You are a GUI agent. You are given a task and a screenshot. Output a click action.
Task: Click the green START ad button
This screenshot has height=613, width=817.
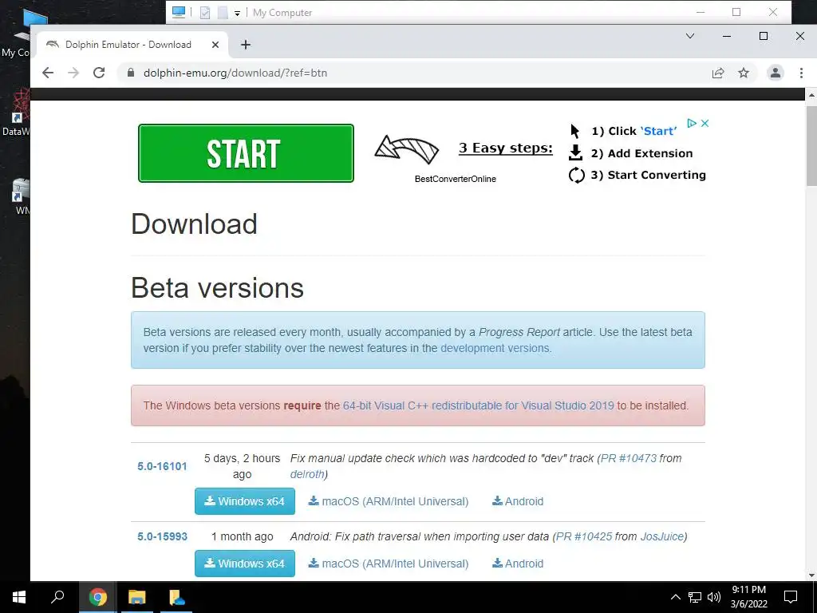pyautogui.click(x=246, y=153)
